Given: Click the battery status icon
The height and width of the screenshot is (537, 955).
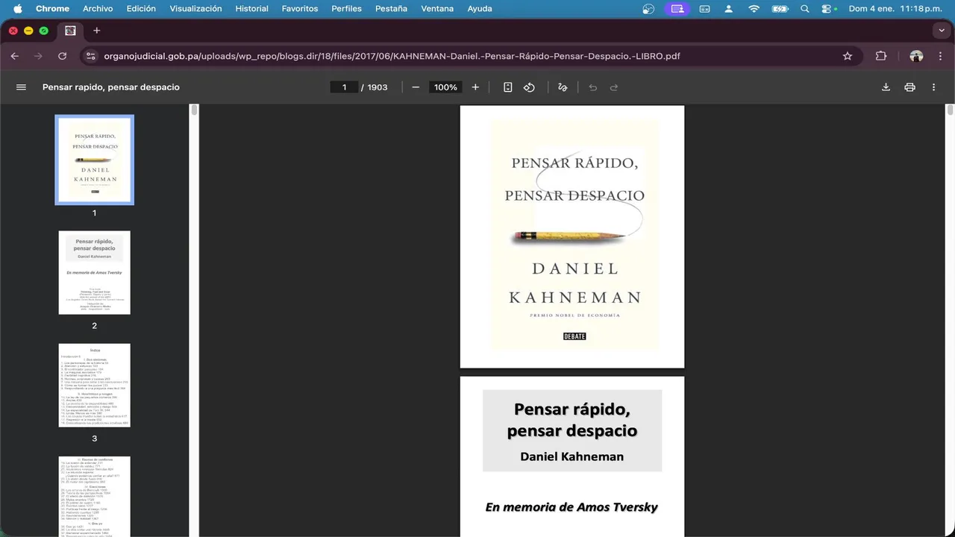Looking at the screenshot, I should [x=780, y=9].
